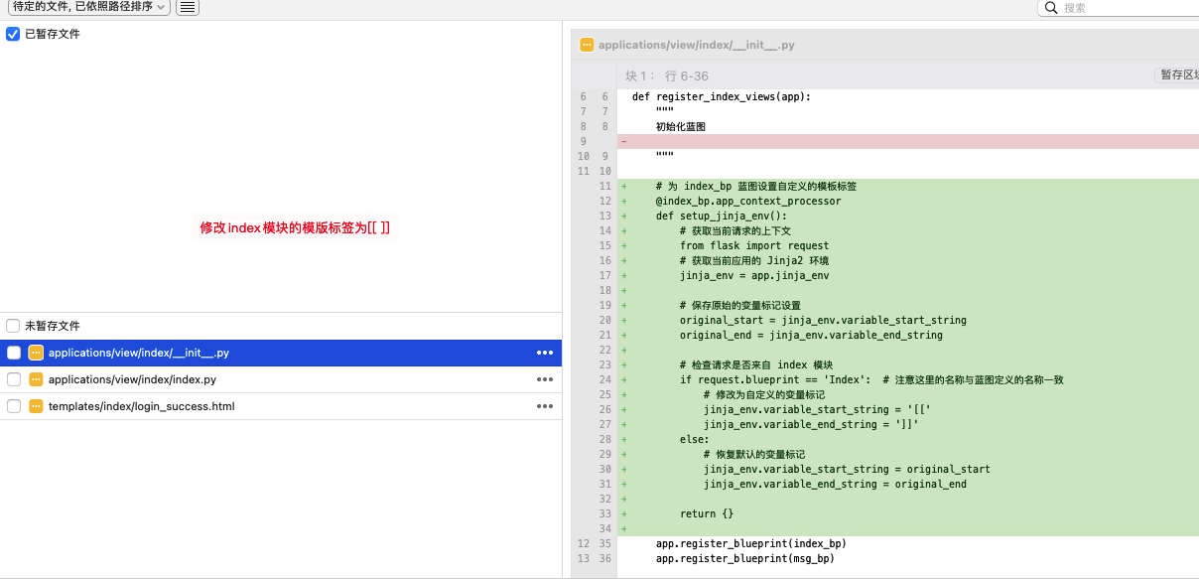Click the modified-status icon beside login_success.html
Screen dimensions: 1199x579
coord(36,406)
